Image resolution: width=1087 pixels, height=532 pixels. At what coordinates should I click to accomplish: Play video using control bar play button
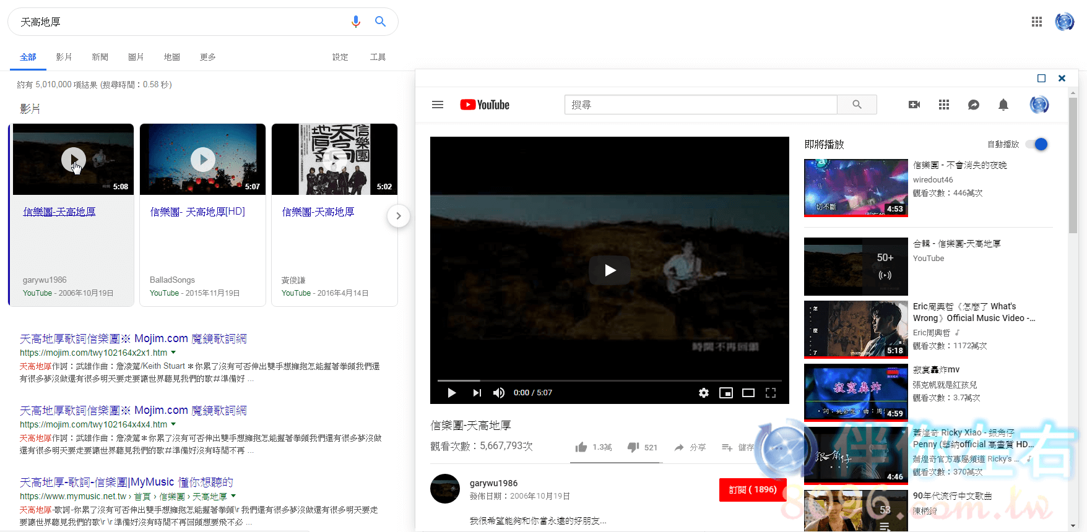click(x=452, y=393)
